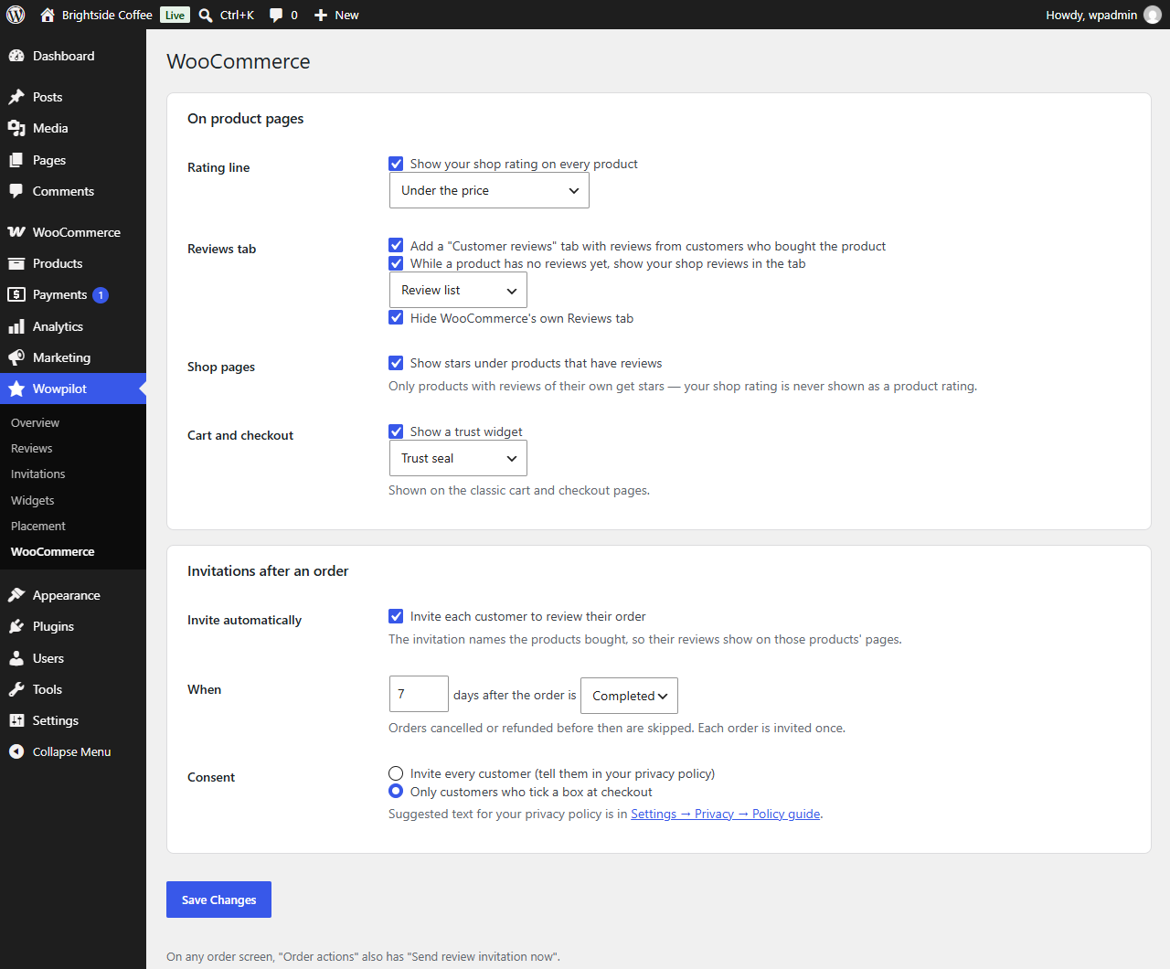Click the Plugins plug icon

click(x=16, y=626)
